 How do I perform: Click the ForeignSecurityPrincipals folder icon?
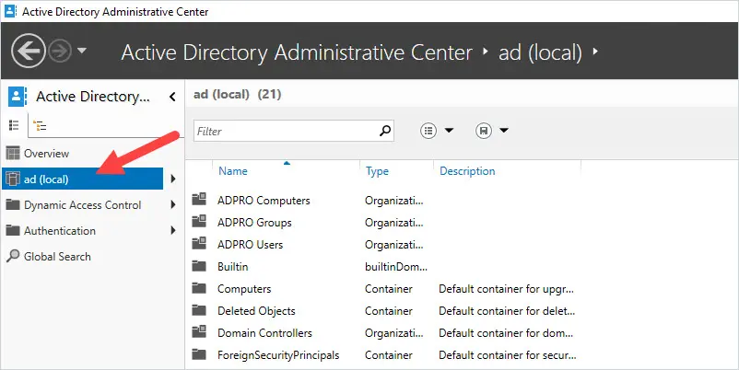(199, 354)
